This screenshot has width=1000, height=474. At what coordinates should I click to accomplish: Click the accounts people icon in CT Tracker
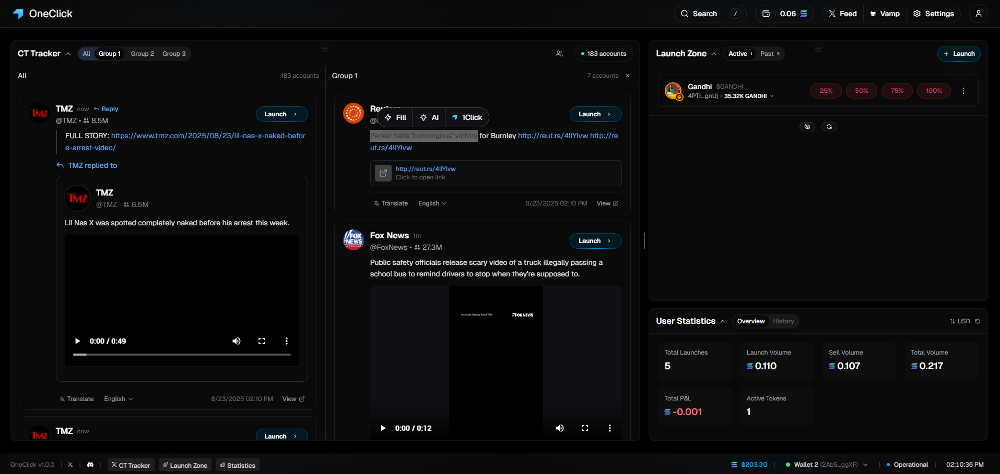pos(559,54)
